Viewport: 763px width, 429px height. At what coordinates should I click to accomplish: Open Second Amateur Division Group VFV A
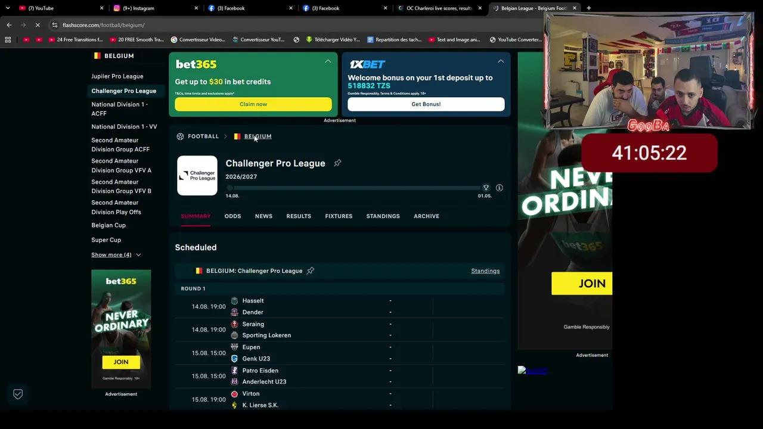tap(122, 166)
